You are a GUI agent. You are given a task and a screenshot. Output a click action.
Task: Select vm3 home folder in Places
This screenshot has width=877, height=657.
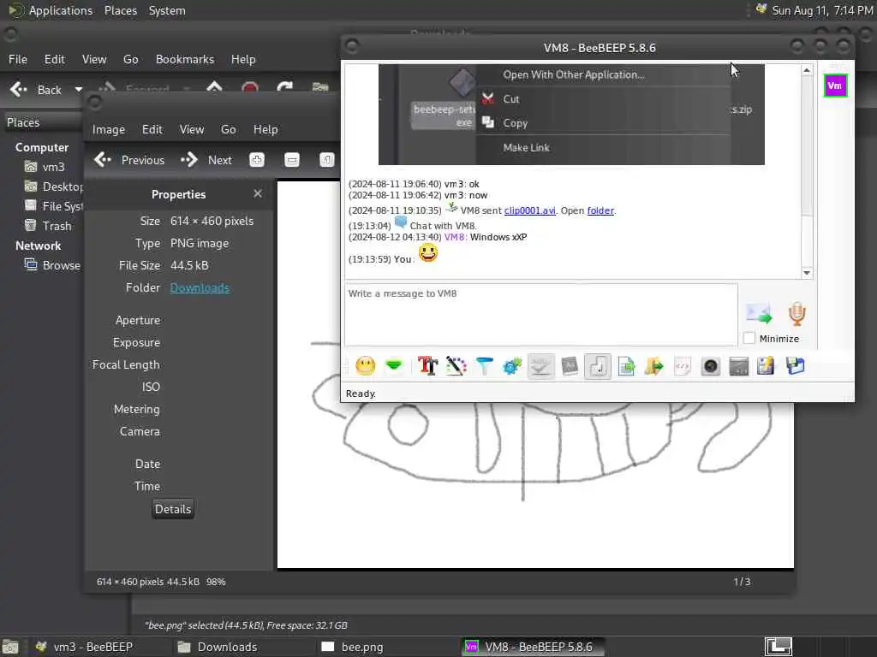click(x=45, y=167)
